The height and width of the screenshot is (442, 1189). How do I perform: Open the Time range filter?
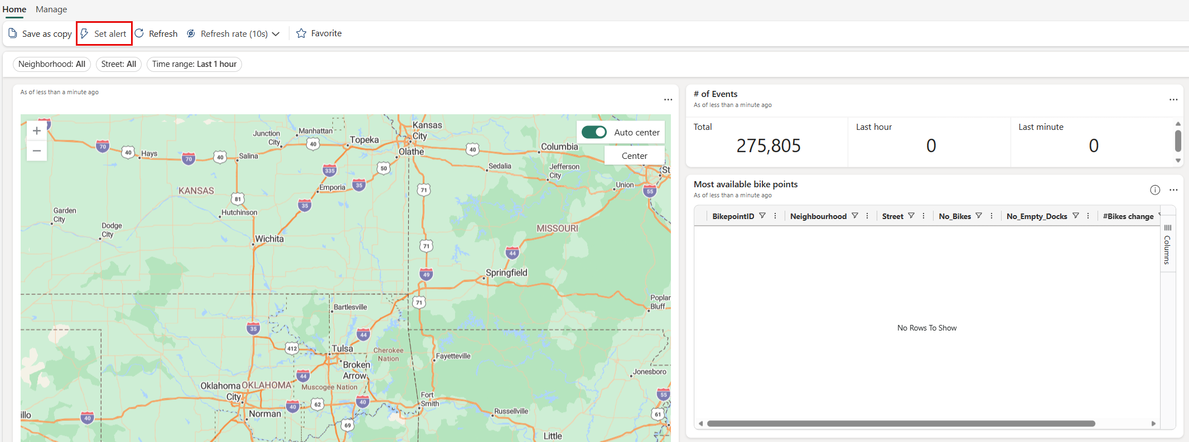(x=194, y=64)
